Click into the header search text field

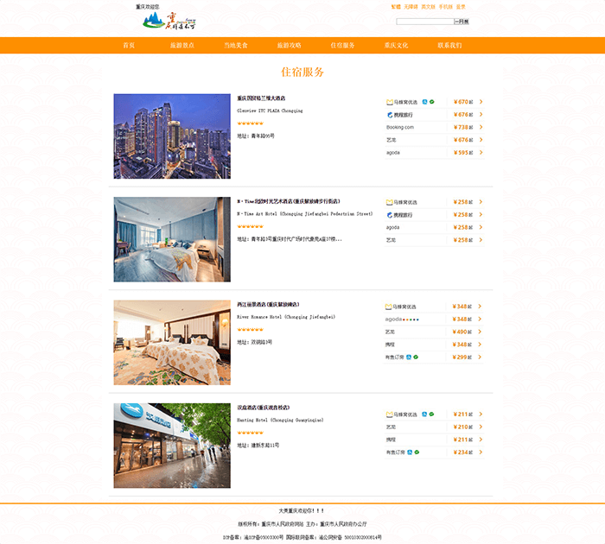tap(424, 21)
